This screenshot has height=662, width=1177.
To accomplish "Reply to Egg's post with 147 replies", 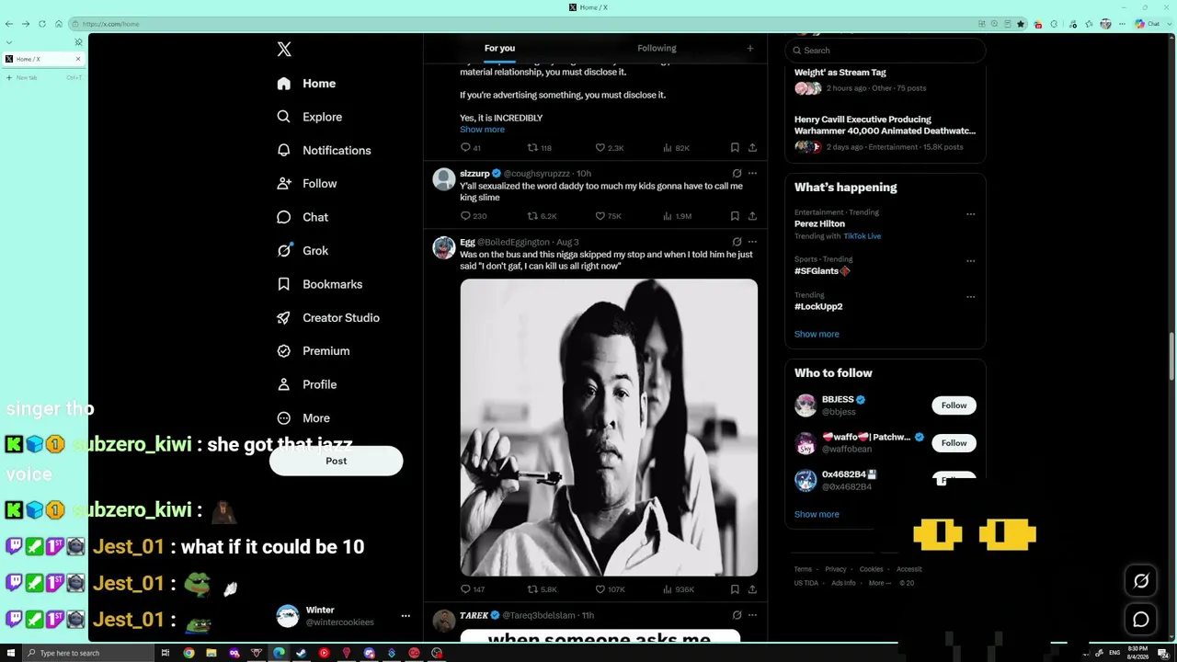I will coord(473,589).
